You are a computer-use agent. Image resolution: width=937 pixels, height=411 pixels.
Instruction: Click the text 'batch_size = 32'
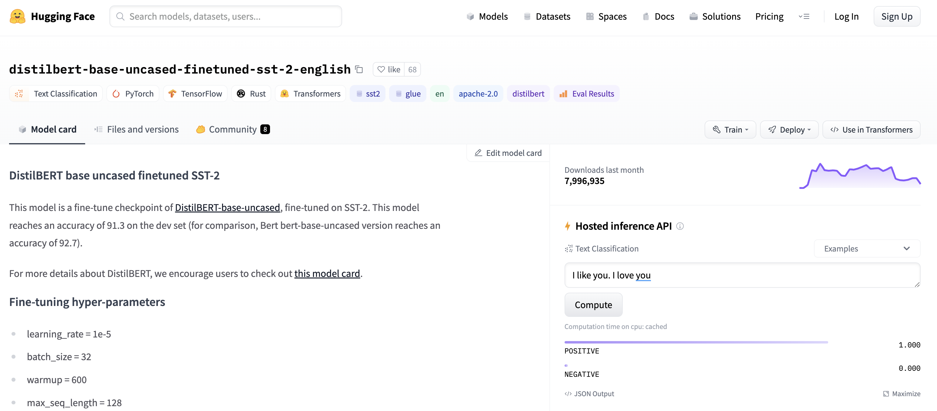[x=59, y=357]
